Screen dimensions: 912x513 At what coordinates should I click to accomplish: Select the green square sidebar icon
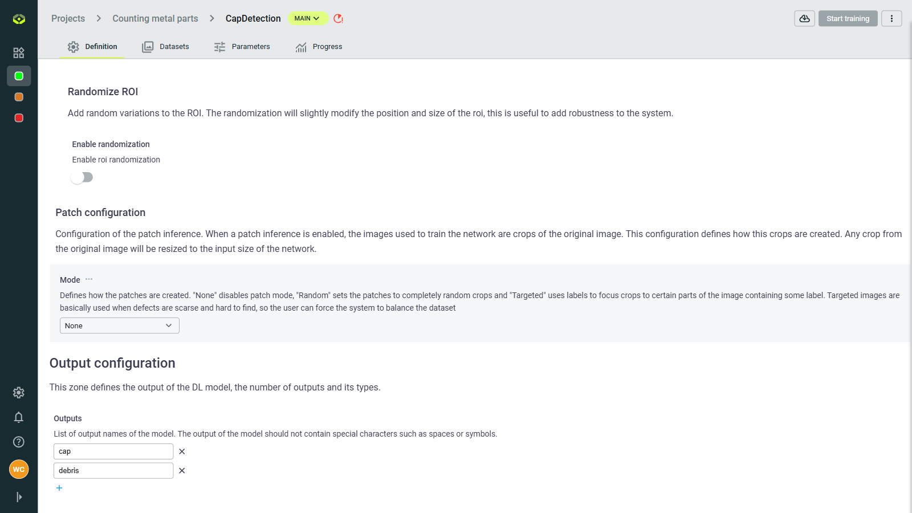[x=19, y=76]
